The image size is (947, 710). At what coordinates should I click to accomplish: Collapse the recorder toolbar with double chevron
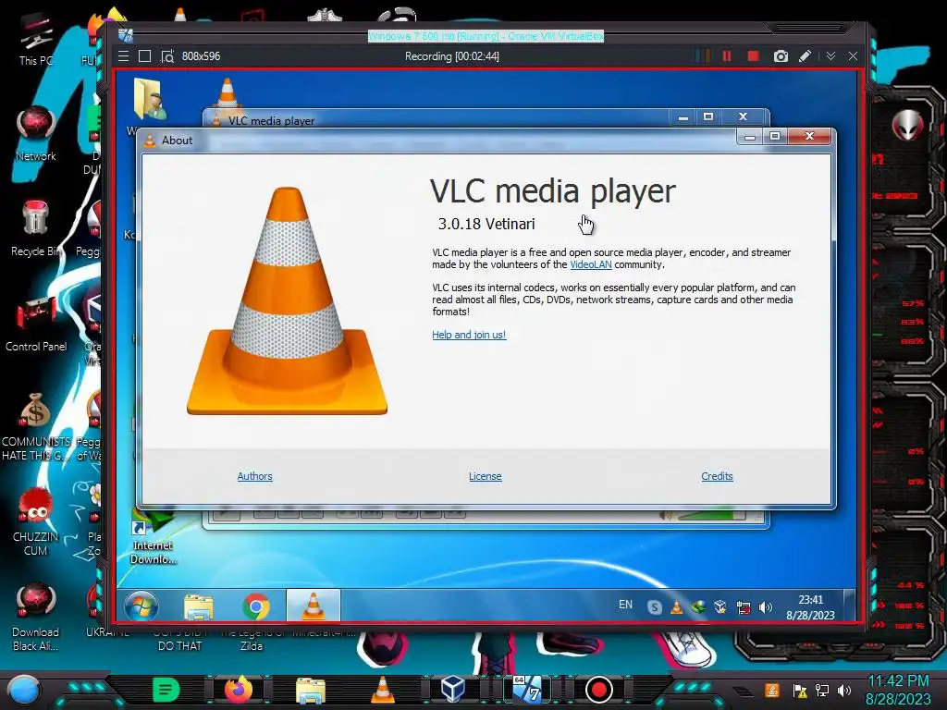[x=831, y=56]
